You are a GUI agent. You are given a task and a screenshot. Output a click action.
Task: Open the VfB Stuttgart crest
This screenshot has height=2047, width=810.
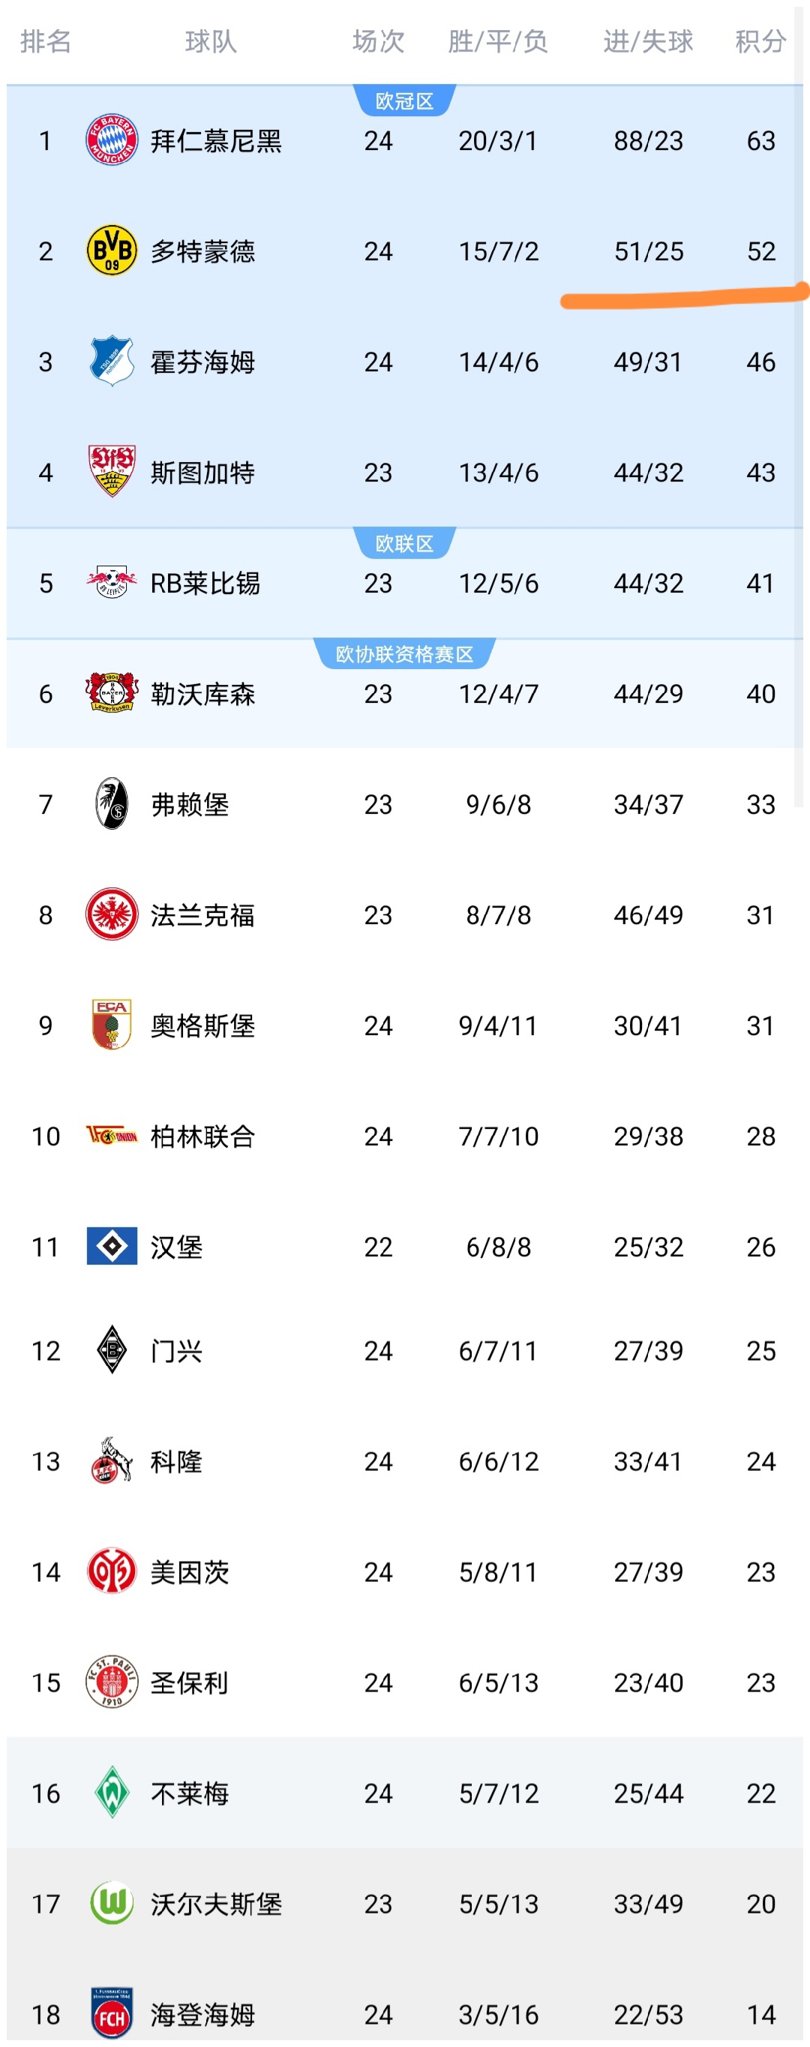(x=111, y=472)
